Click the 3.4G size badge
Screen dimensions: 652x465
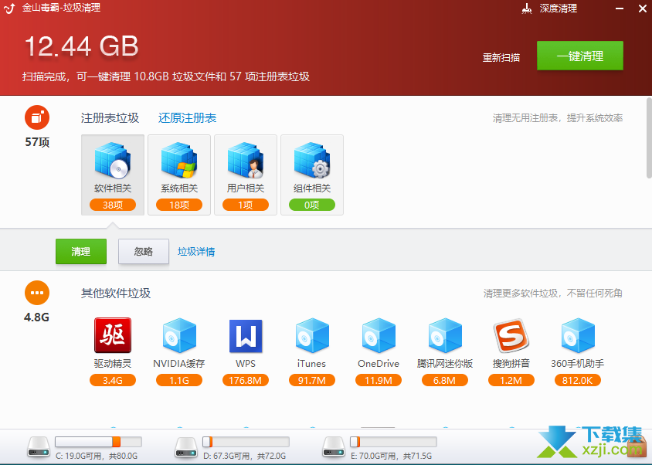[113, 380]
